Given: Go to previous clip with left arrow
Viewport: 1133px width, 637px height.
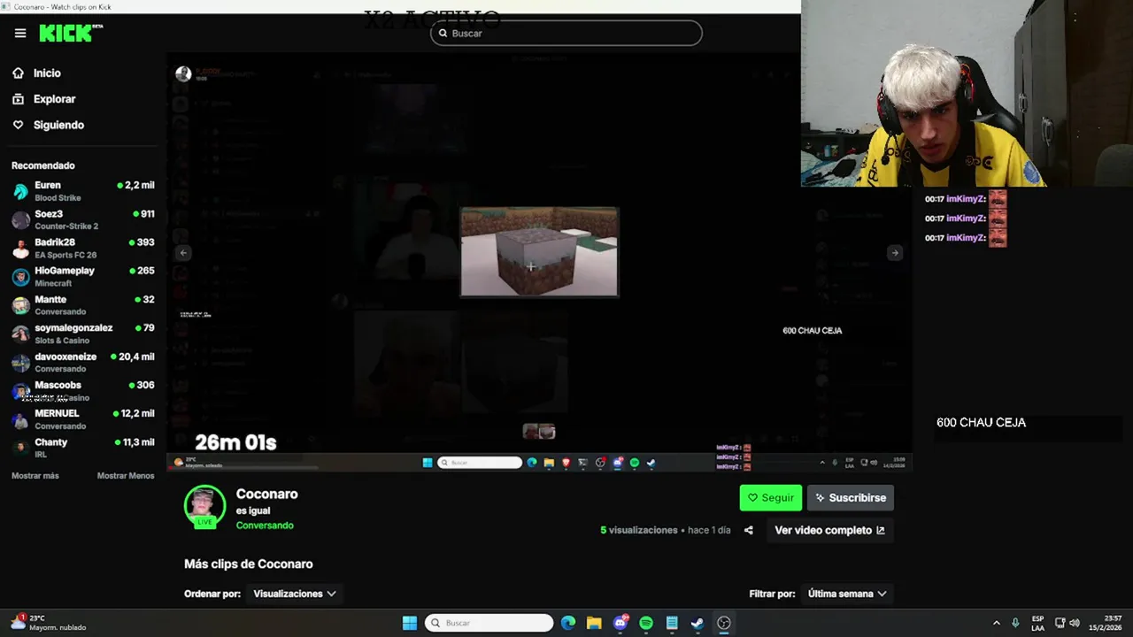Looking at the screenshot, I should (183, 253).
